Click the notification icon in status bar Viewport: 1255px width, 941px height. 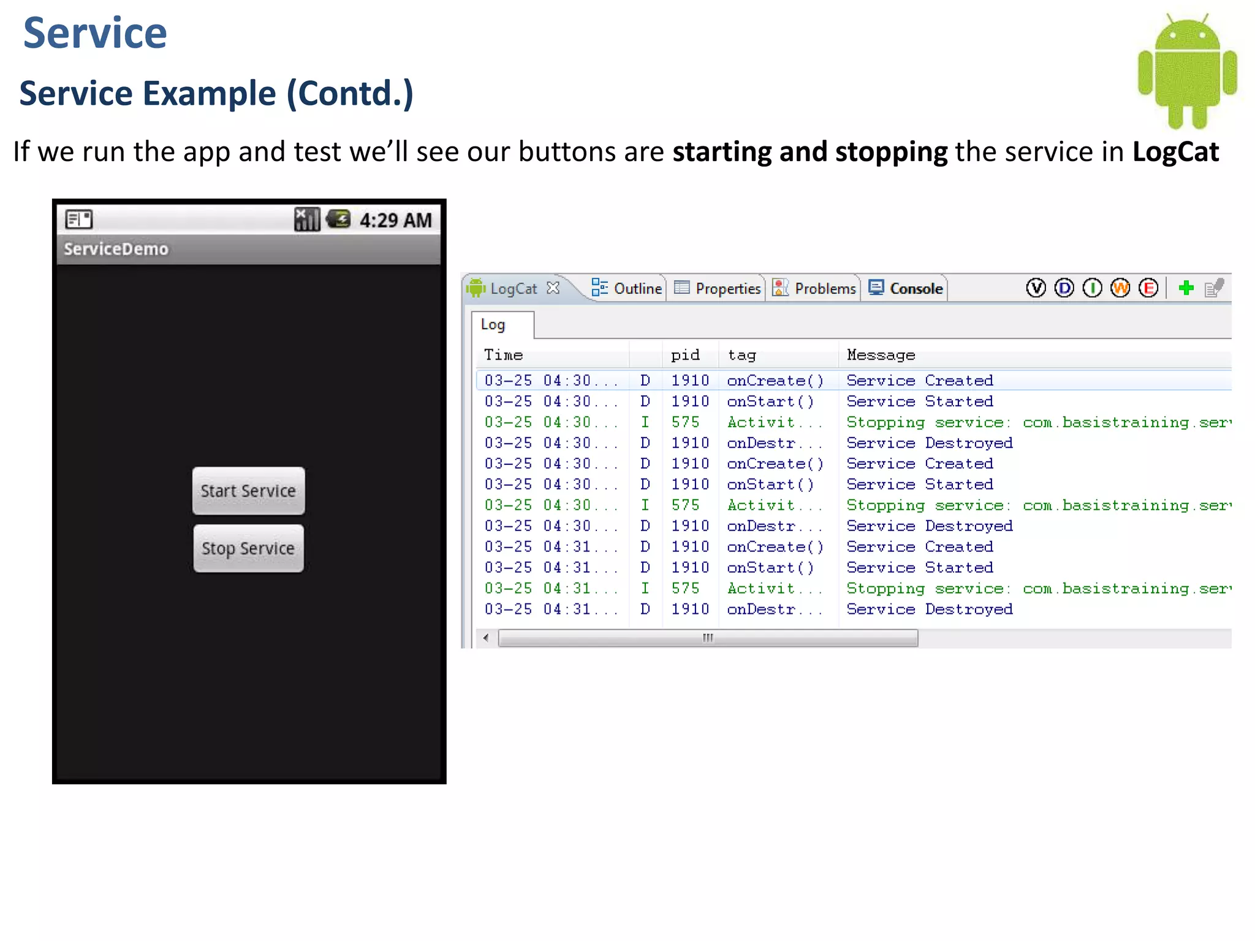coord(79,219)
